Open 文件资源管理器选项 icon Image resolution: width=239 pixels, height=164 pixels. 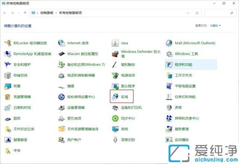click(62, 129)
